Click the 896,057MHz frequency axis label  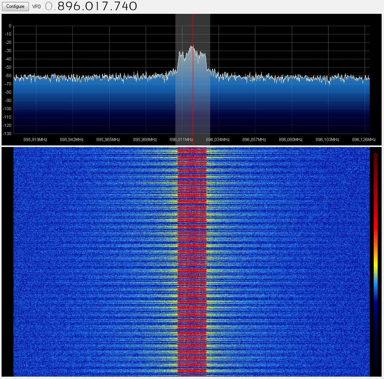(254, 140)
